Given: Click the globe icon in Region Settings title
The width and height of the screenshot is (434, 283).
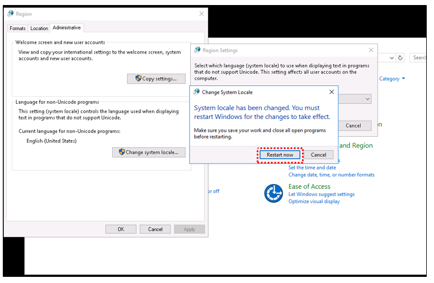Looking at the screenshot, I should (x=197, y=50).
